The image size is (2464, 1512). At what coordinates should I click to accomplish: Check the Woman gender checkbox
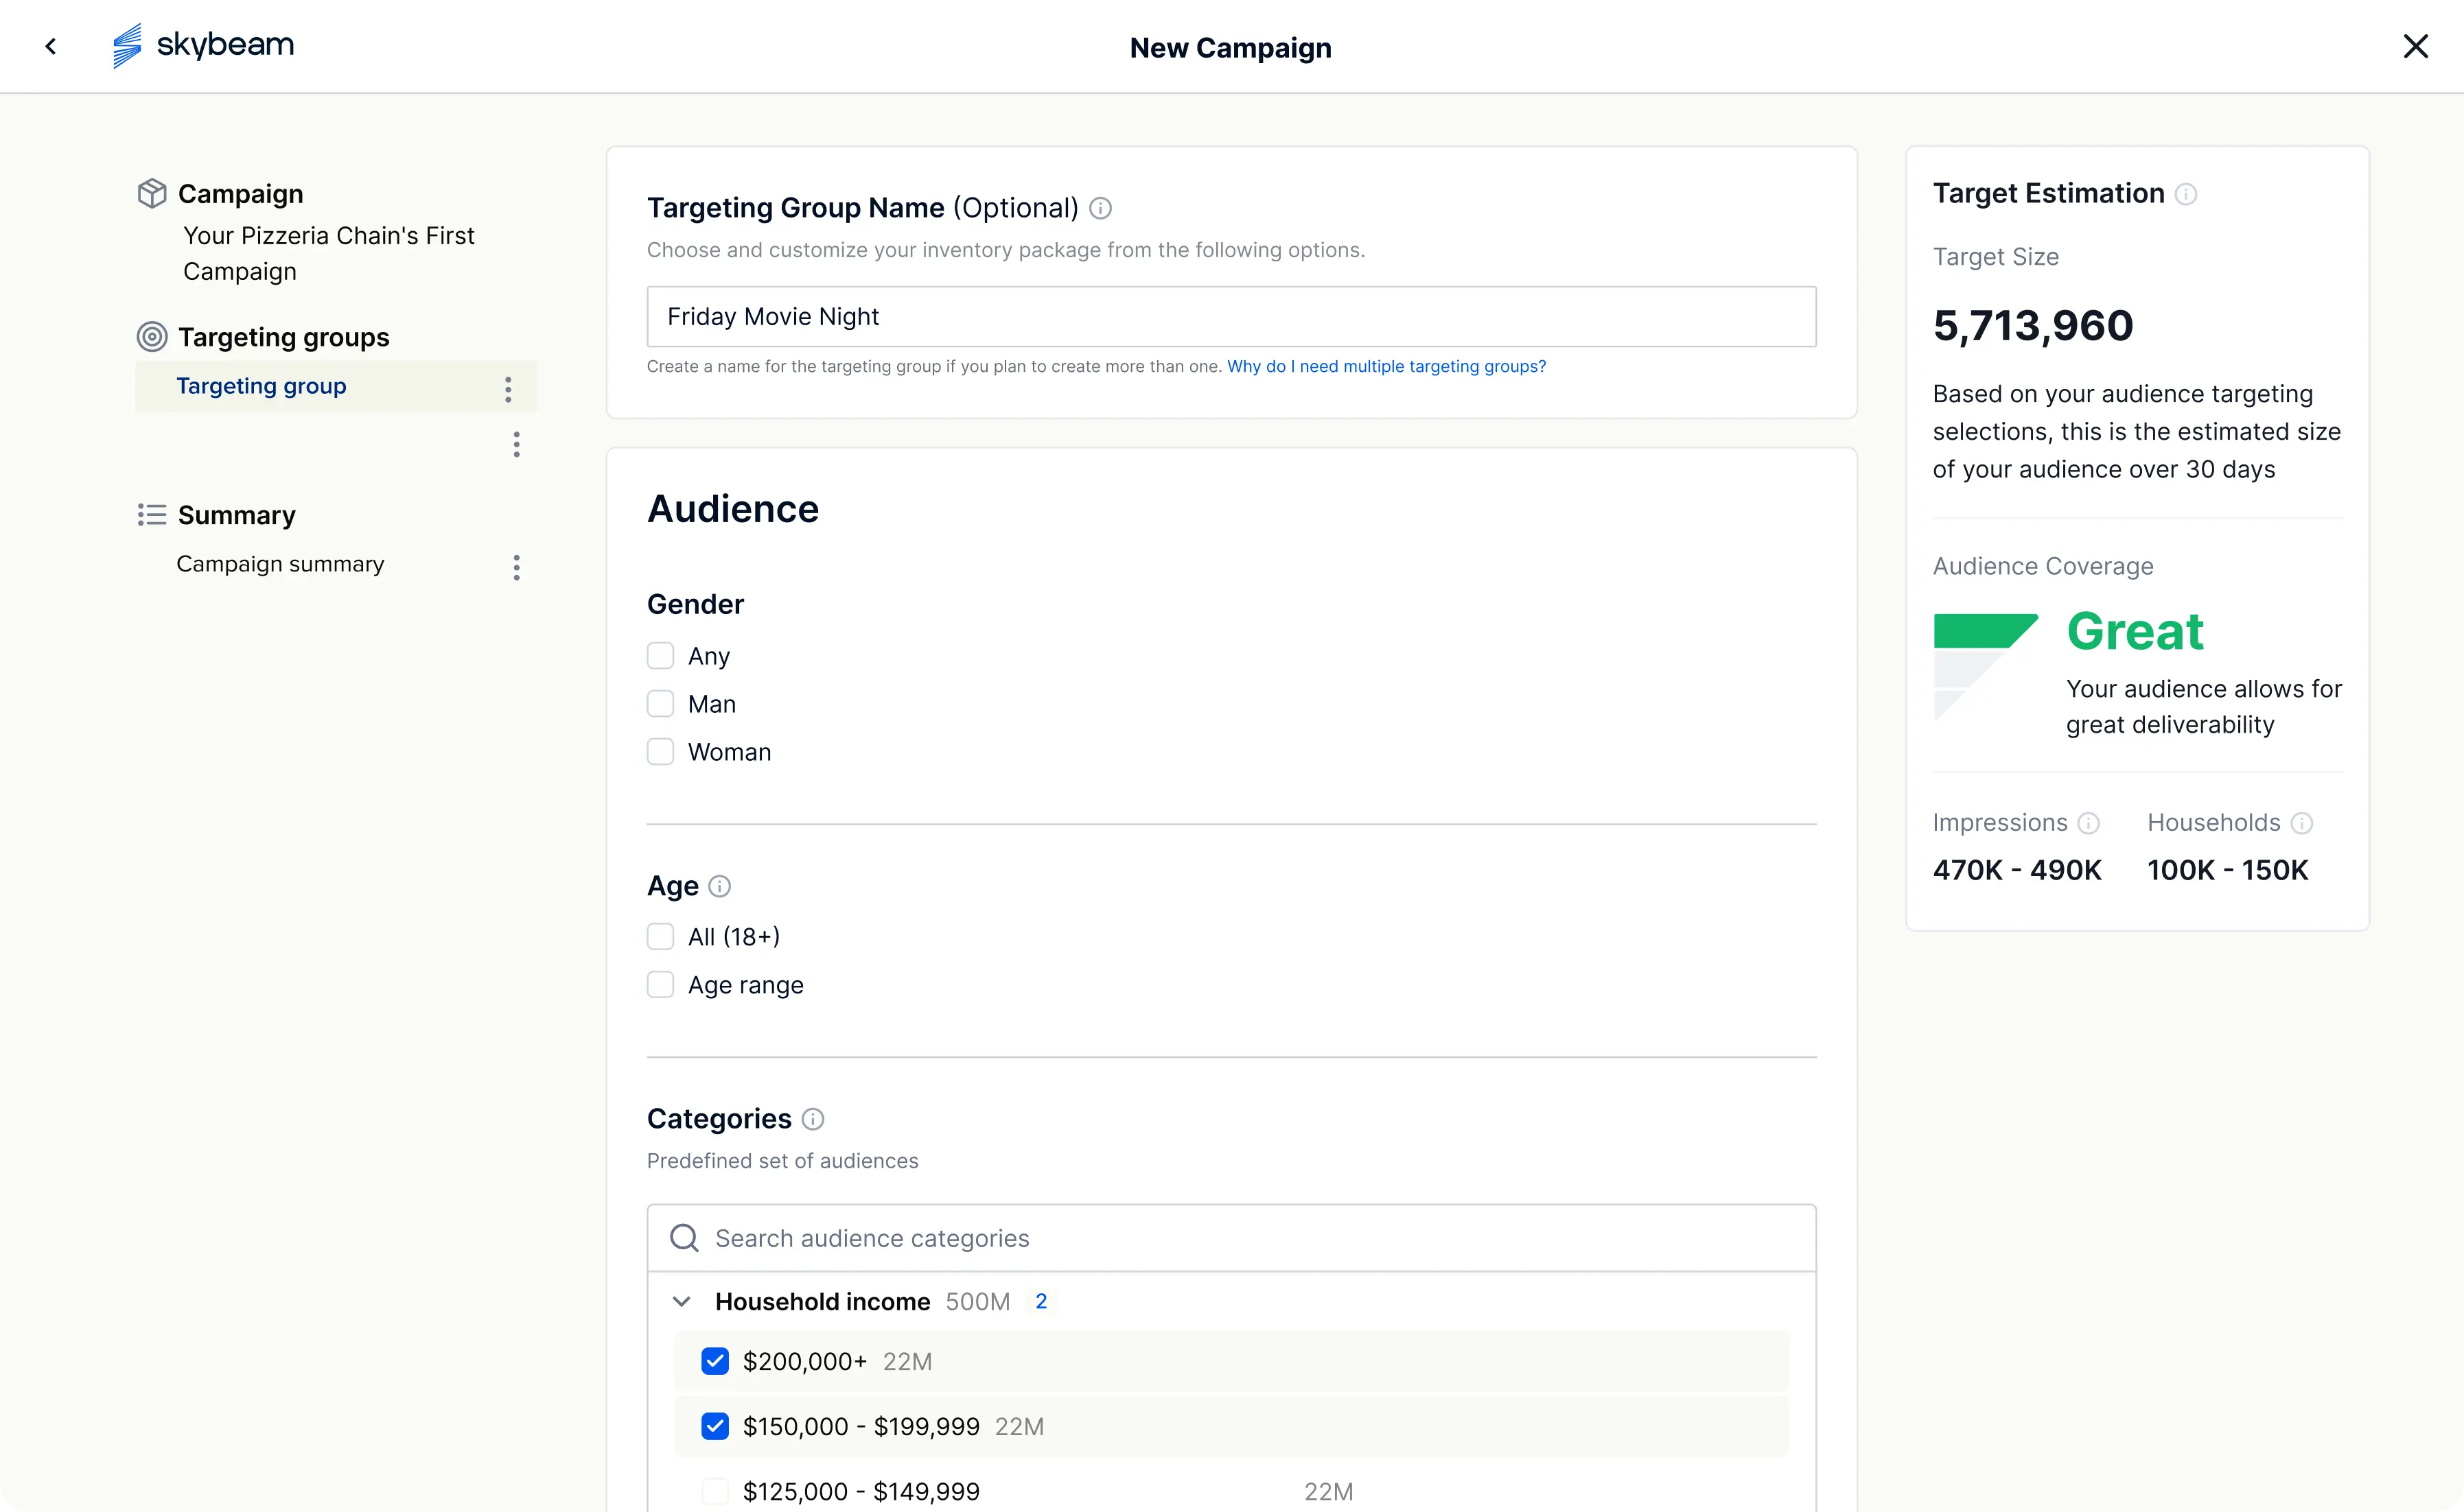tap(660, 752)
